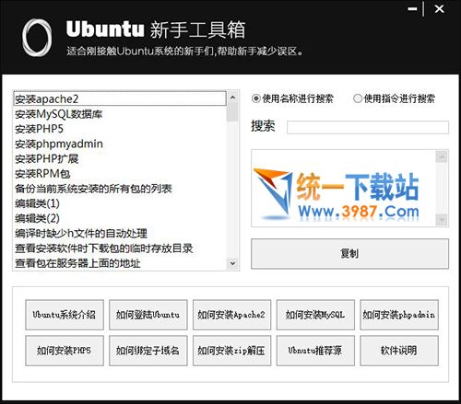Click into the 搜索 input field
The image size is (461, 404).
tap(368, 127)
